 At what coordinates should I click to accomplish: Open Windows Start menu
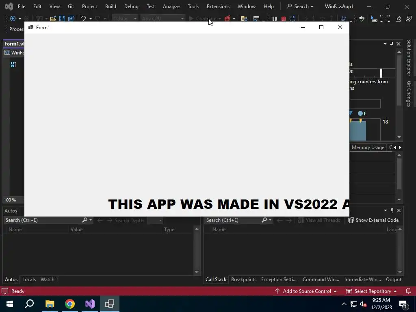(x=10, y=304)
